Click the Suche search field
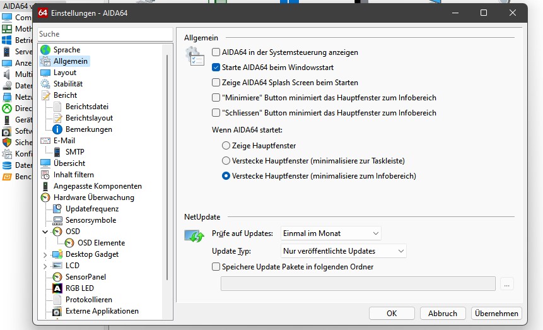Image resolution: width=543 pixels, height=330 pixels. tap(105, 34)
